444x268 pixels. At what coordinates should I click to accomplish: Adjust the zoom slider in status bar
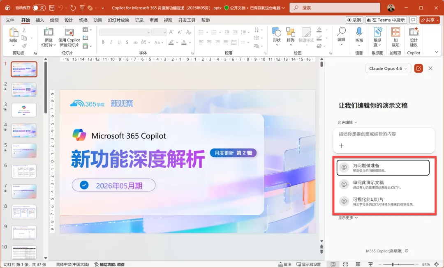click(398, 264)
